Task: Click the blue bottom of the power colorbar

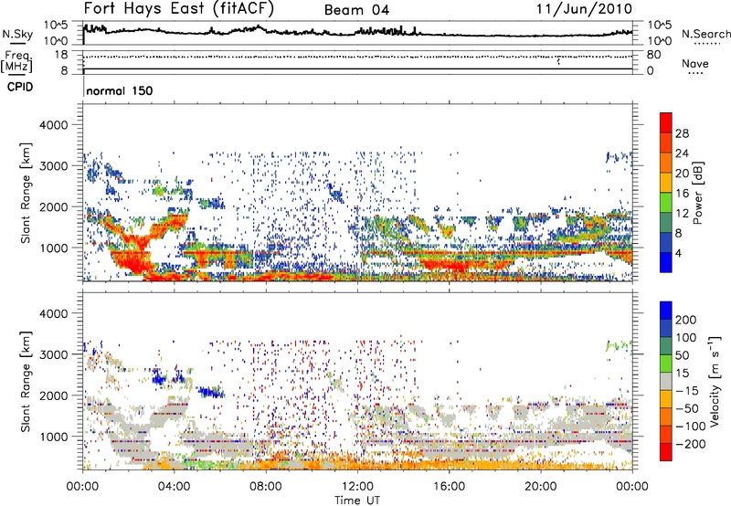Action: tap(666, 264)
